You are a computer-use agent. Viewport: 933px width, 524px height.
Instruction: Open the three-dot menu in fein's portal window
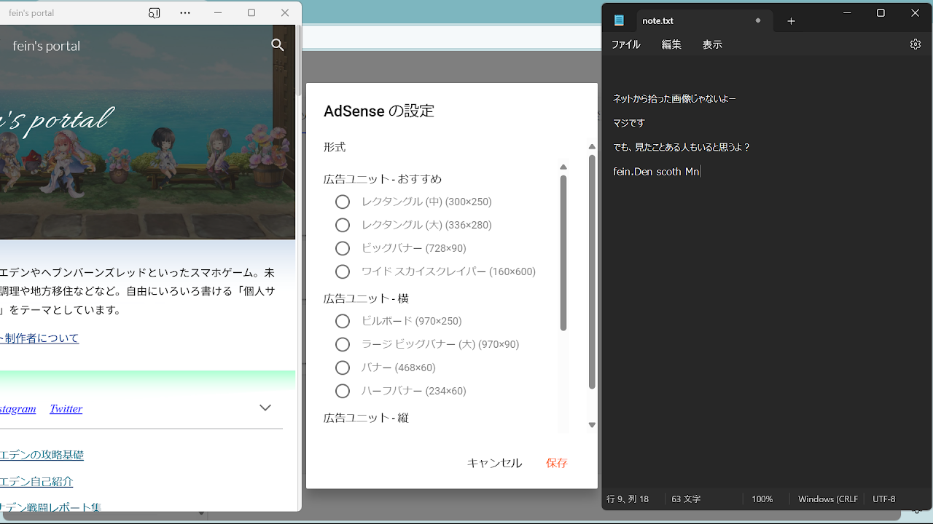185,13
